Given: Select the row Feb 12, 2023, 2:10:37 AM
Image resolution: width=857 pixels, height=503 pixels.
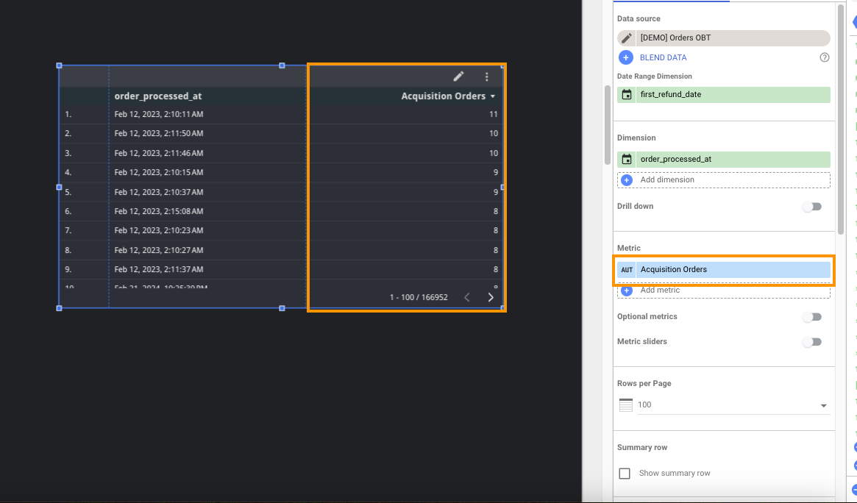Looking at the screenshot, I should (281, 192).
